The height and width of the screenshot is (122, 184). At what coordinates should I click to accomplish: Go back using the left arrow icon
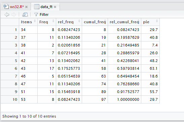7,14
